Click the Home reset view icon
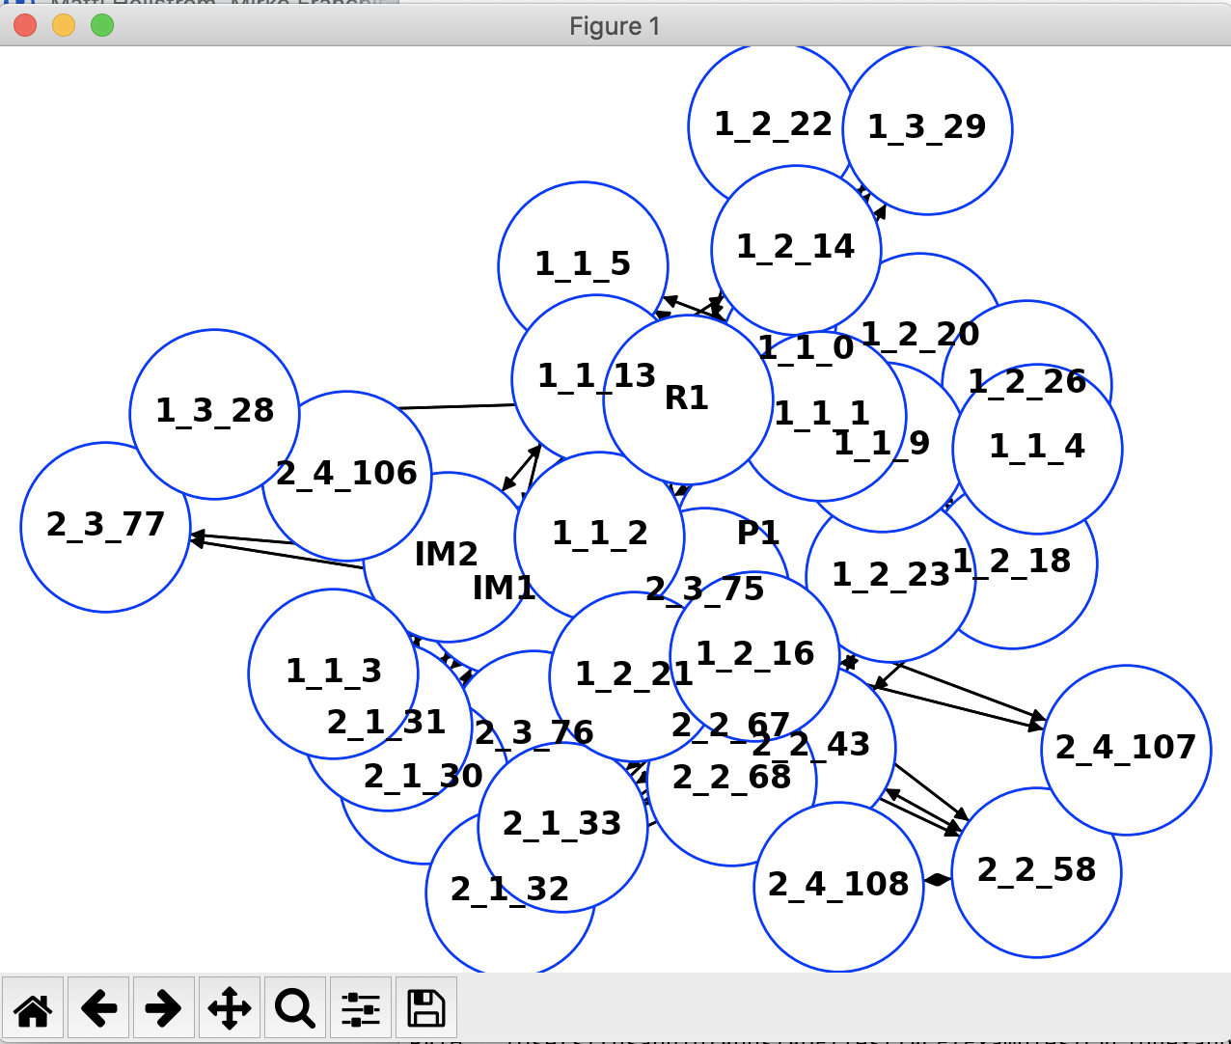The width and height of the screenshot is (1231, 1044). pyautogui.click(x=33, y=1009)
